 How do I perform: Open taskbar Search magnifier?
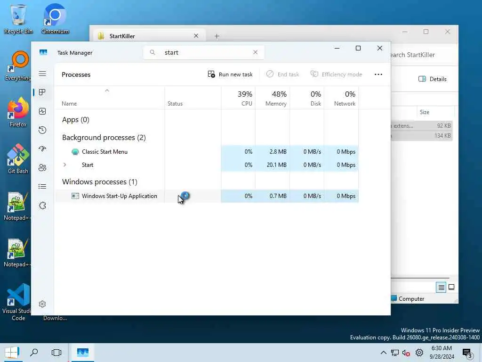coord(34,353)
